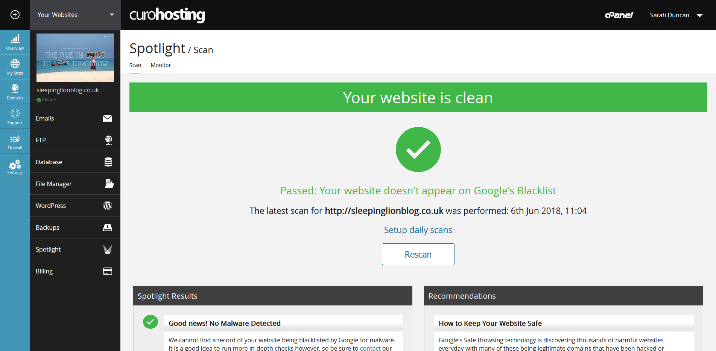Click the Your website is clean banner
Screen dimensions: 716x351
pos(418,97)
